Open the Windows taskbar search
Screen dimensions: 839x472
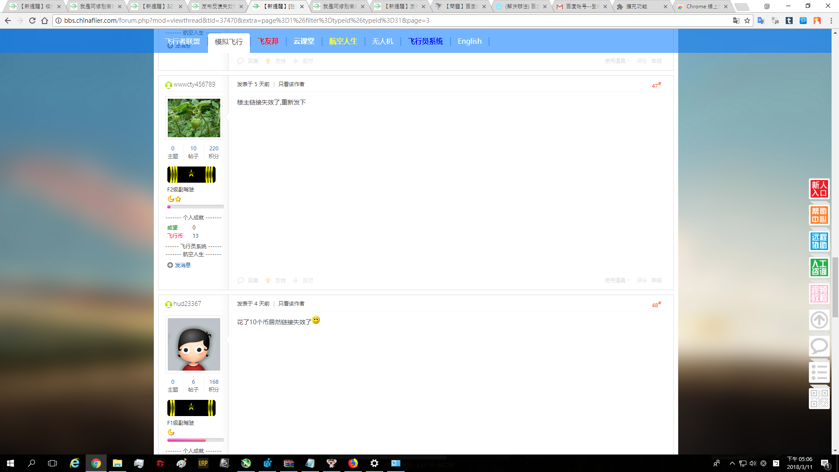pos(31,463)
